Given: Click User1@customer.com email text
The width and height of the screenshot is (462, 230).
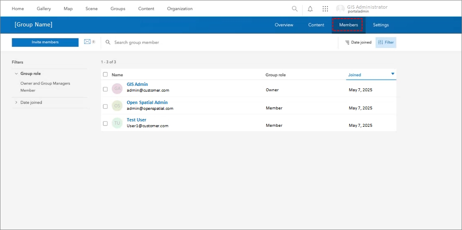Looking at the screenshot, I should point(147,126).
